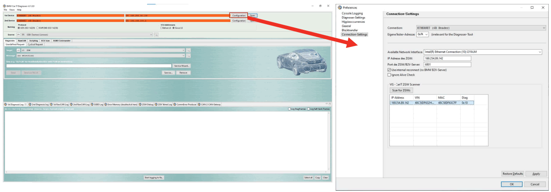Screen dimensions: 551x192
Task: Show the ZGW Telnet Log tab
Action: [x=163, y=104]
